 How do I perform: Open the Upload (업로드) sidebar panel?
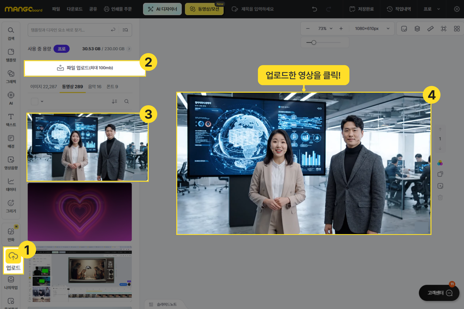tap(13, 261)
